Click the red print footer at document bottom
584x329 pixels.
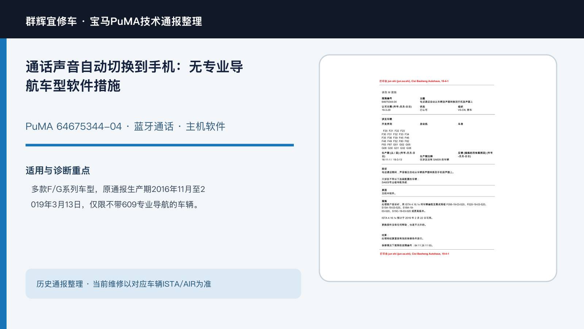click(x=414, y=254)
